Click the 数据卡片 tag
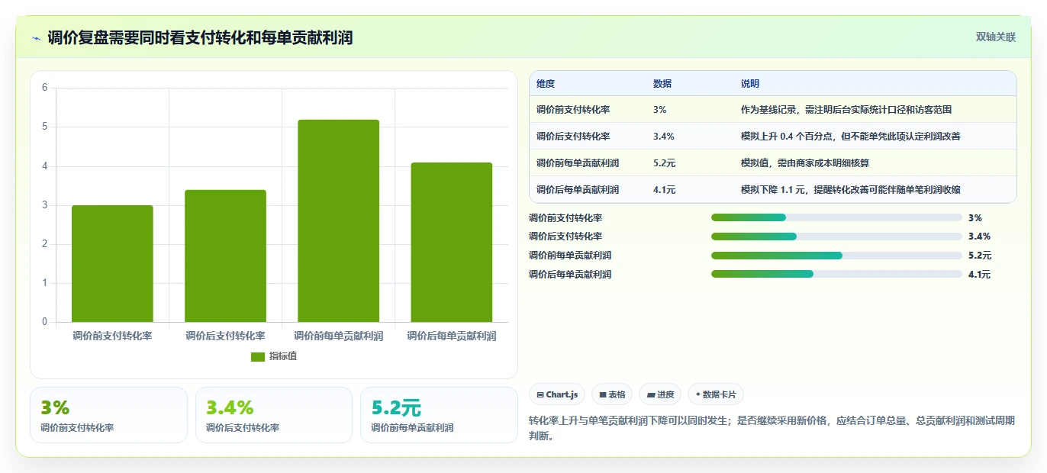This screenshot has height=473, width=1047. click(716, 394)
